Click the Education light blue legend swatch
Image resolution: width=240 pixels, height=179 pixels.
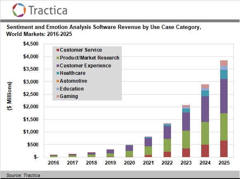[x=58, y=89]
